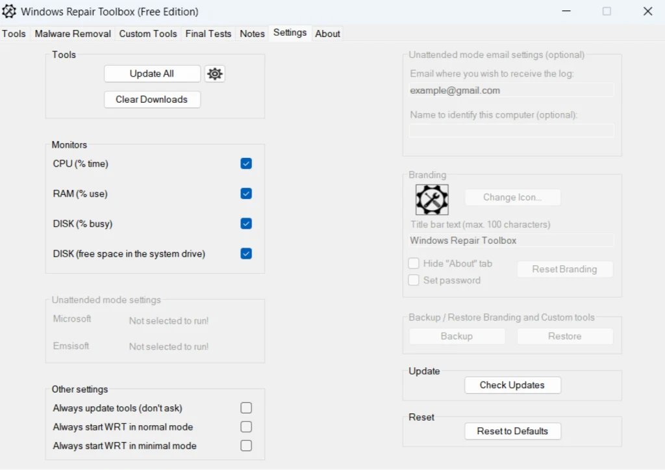Image resolution: width=665 pixels, height=470 pixels.
Task: Open tool settings via the gear icon
Action: tap(214, 73)
